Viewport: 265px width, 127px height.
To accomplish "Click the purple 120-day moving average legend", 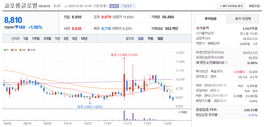I will 31,50.
